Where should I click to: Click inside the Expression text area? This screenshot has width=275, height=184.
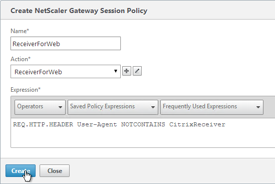click(x=143, y=133)
